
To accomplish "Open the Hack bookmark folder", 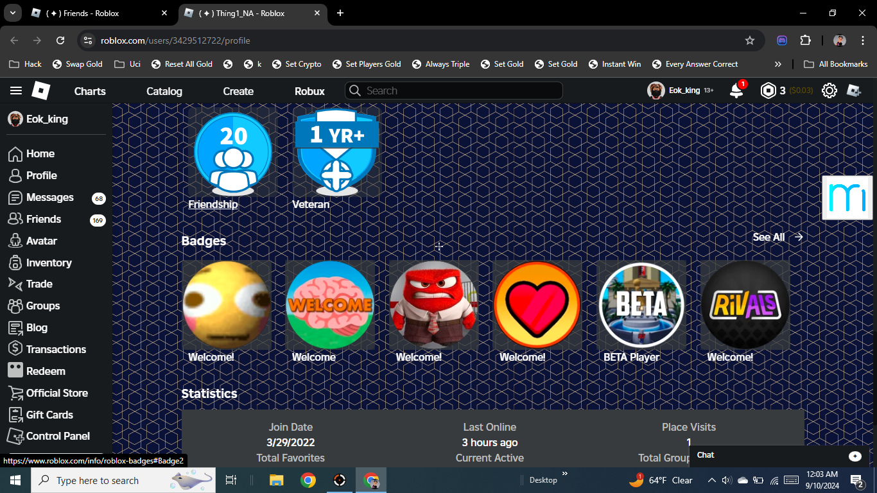I will [26, 64].
